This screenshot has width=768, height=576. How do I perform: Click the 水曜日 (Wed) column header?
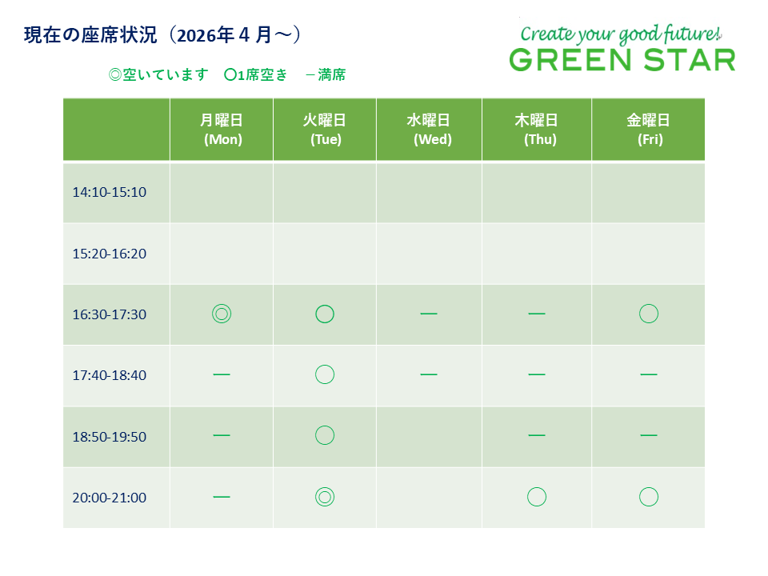tap(429, 129)
